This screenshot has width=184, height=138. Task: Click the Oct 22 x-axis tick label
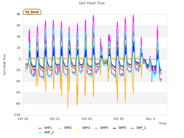pyautogui.click(x=55, y=119)
